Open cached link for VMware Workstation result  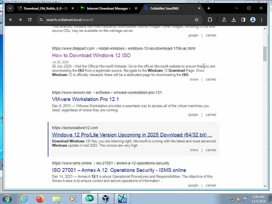211,115
